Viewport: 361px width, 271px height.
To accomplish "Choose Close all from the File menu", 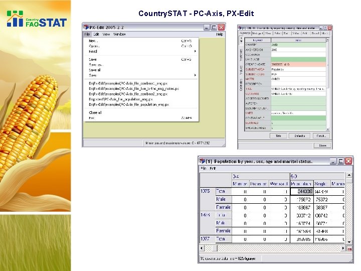I will 141,113.
